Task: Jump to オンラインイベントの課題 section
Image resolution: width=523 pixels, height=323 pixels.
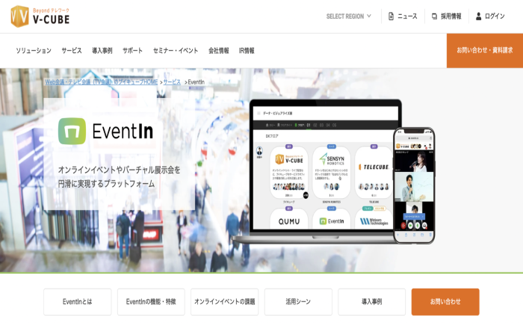Action: (x=224, y=301)
